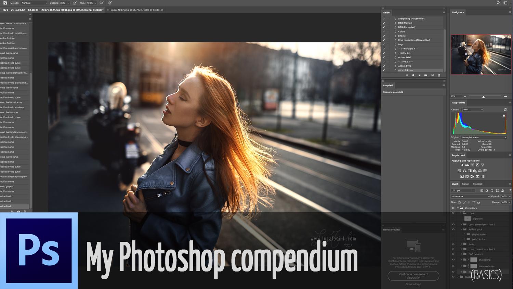This screenshot has width=513, height=289.
Task: Add an Exposure adjustment
Action: (x=477, y=165)
